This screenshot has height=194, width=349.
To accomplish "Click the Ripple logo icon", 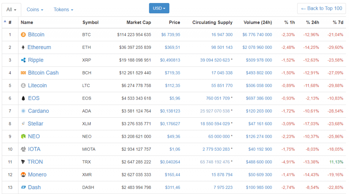I will pyautogui.click(x=23, y=60).
